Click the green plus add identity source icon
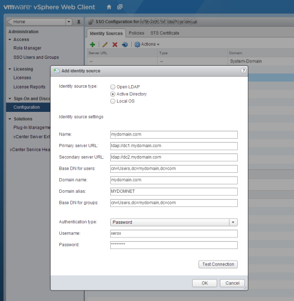294x301 pixels. [92, 45]
